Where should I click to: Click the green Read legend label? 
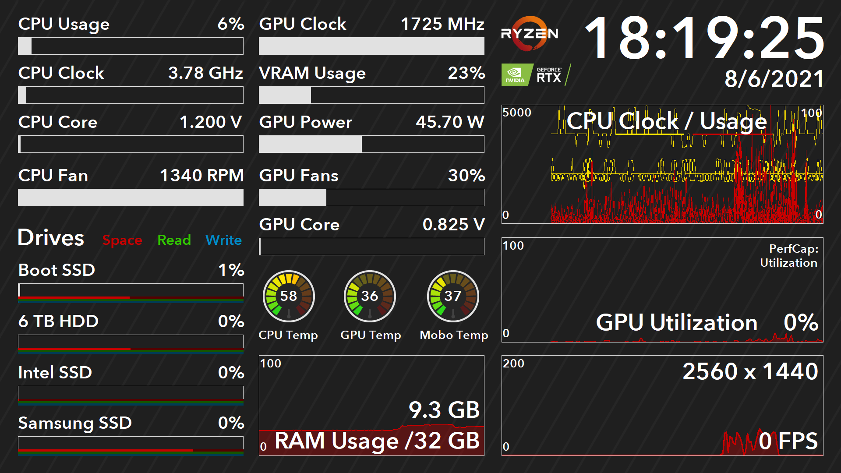pos(174,240)
